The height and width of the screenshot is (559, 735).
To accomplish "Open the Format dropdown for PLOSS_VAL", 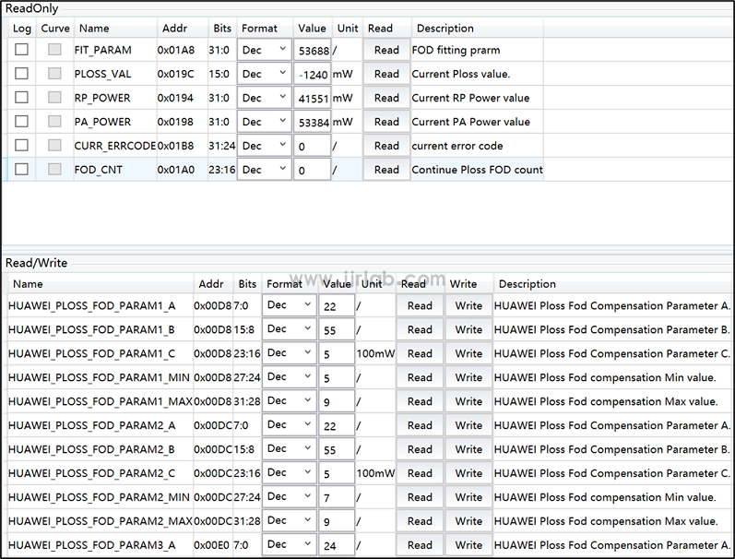I will 265,74.
